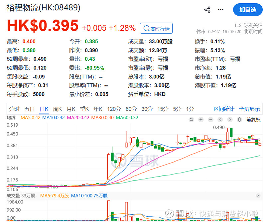Open 区间统计 range statistics
266x222 pixels.
[224, 109]
